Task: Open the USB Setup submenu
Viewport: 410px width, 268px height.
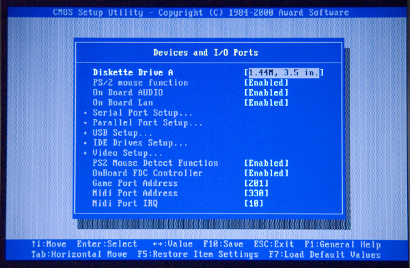Action: [x=122, y=133]
